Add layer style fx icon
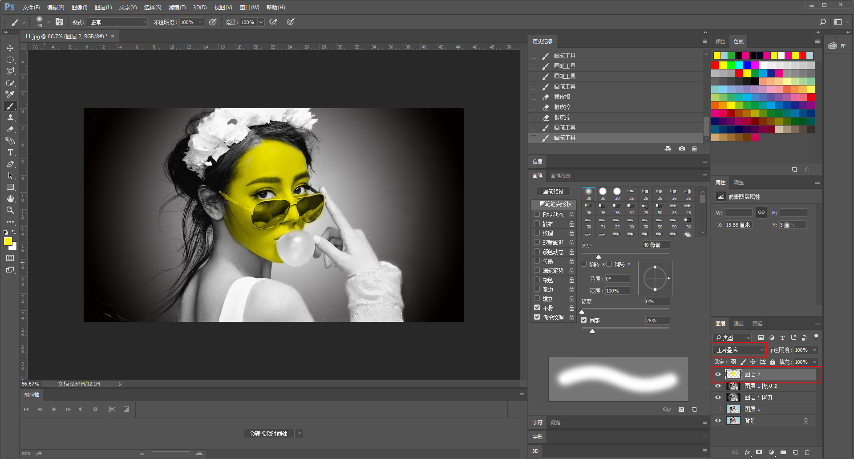 [x=747, y=452]
